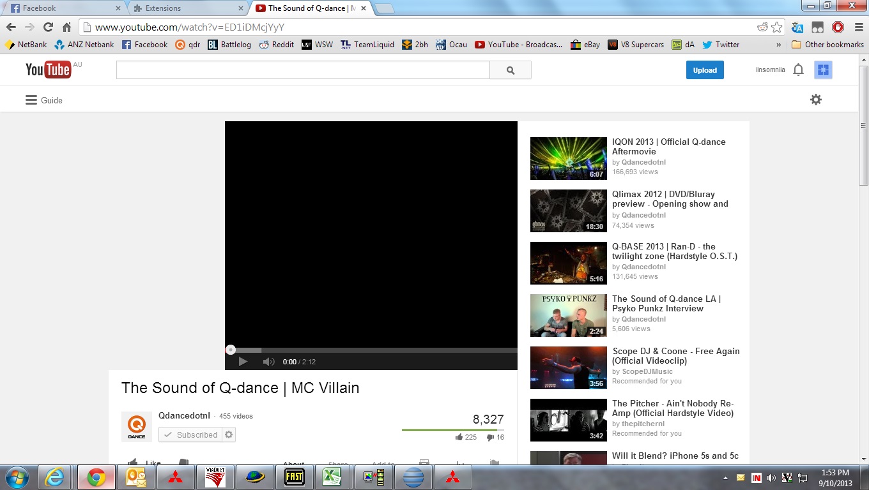
Task: Expand the Guide menu
Action: coord(43,100)
